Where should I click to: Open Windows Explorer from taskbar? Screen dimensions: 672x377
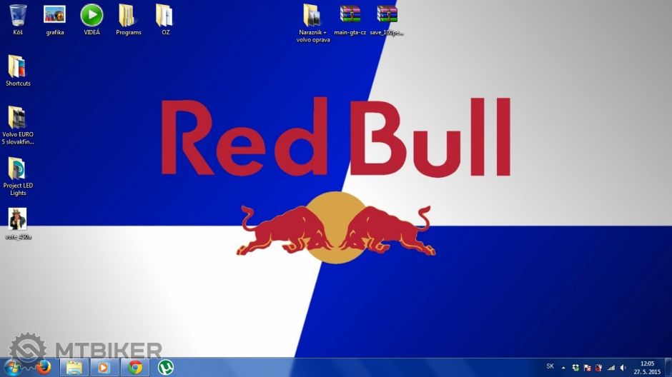74,367
